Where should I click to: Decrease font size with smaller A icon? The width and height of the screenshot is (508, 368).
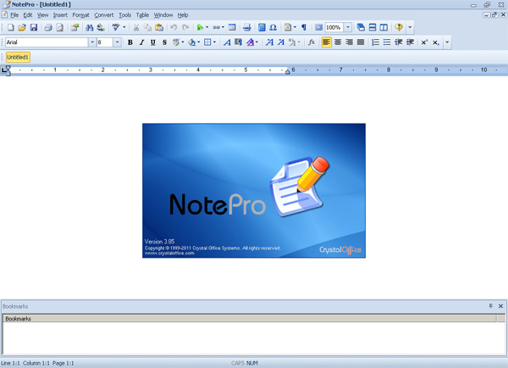pyautogui.click(x=281, y=42)
